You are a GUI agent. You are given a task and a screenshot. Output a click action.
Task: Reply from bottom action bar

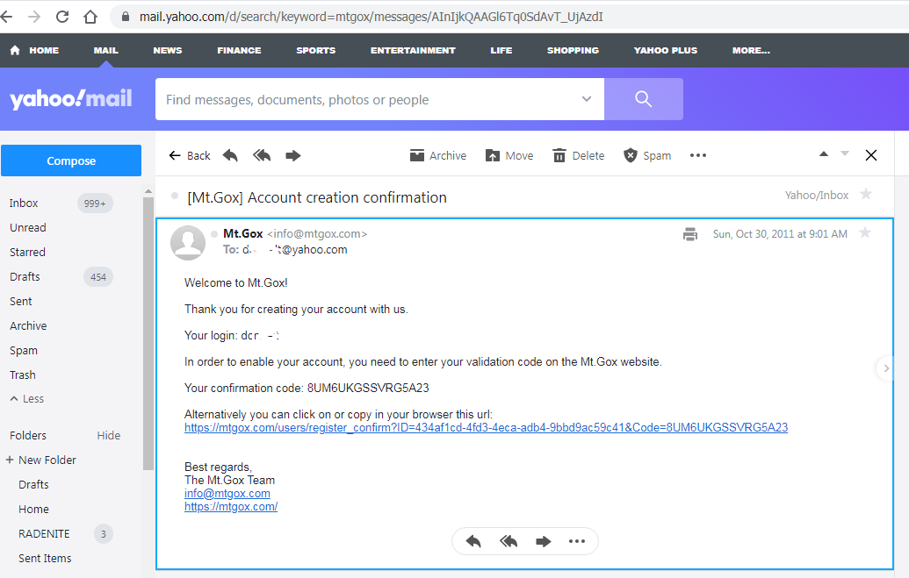pyautogui.click(x=473, y=541)
